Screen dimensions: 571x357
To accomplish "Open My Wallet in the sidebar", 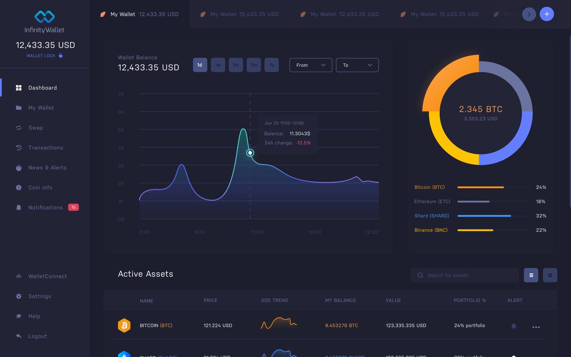I will [41, 108].
